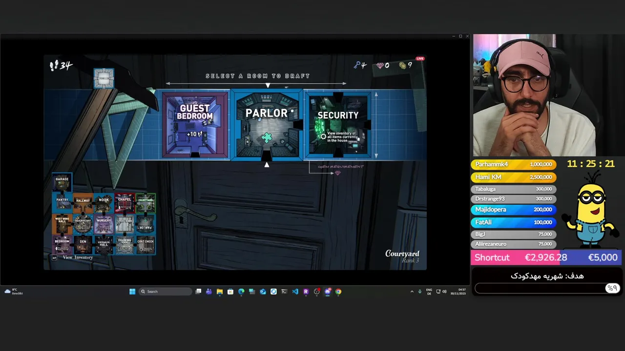The image size is (625, 351).
Task: Open Task View in the taskbar
Action: pos(198,292)
